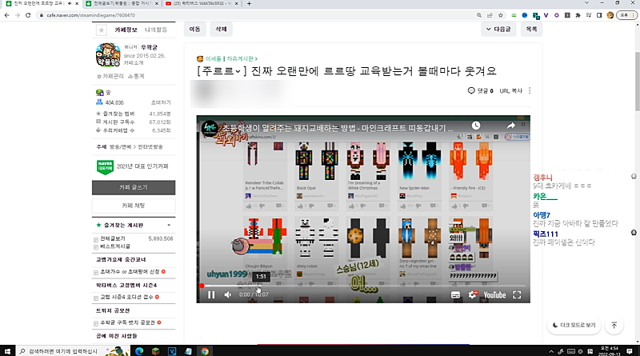Click the cafe favorite star icon
640x356 pixels.
102,30
